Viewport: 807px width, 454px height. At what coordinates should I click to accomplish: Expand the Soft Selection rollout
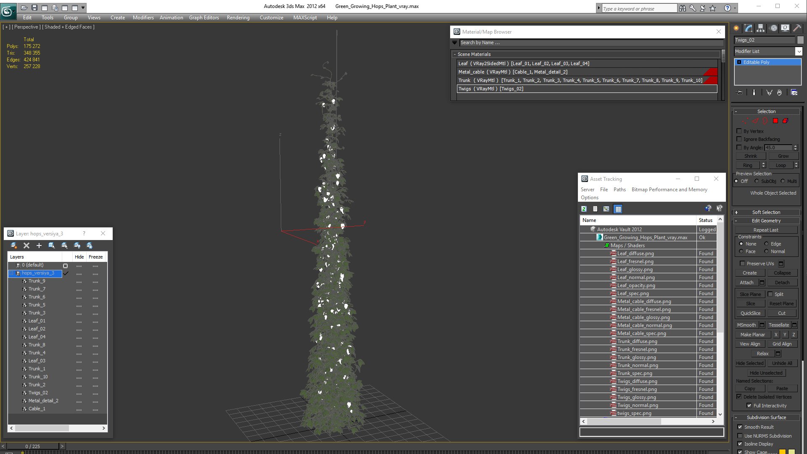pyautogui.click(x=766, y=212)
